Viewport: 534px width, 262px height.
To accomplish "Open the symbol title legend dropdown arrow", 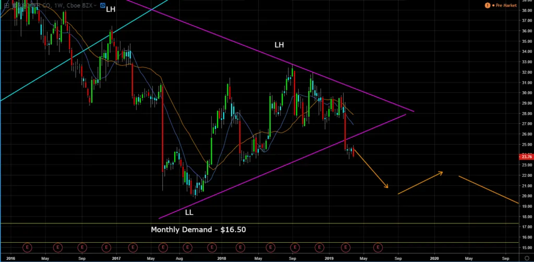I will click(x=95, y=5).
